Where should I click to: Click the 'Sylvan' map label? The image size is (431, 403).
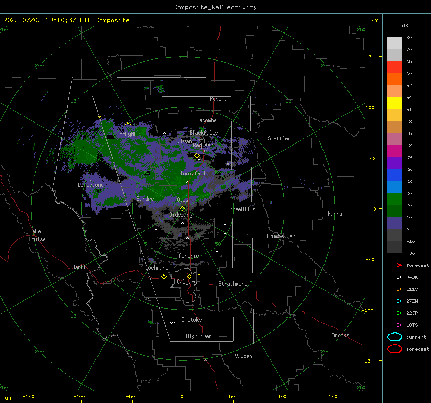tap(183, 141)
